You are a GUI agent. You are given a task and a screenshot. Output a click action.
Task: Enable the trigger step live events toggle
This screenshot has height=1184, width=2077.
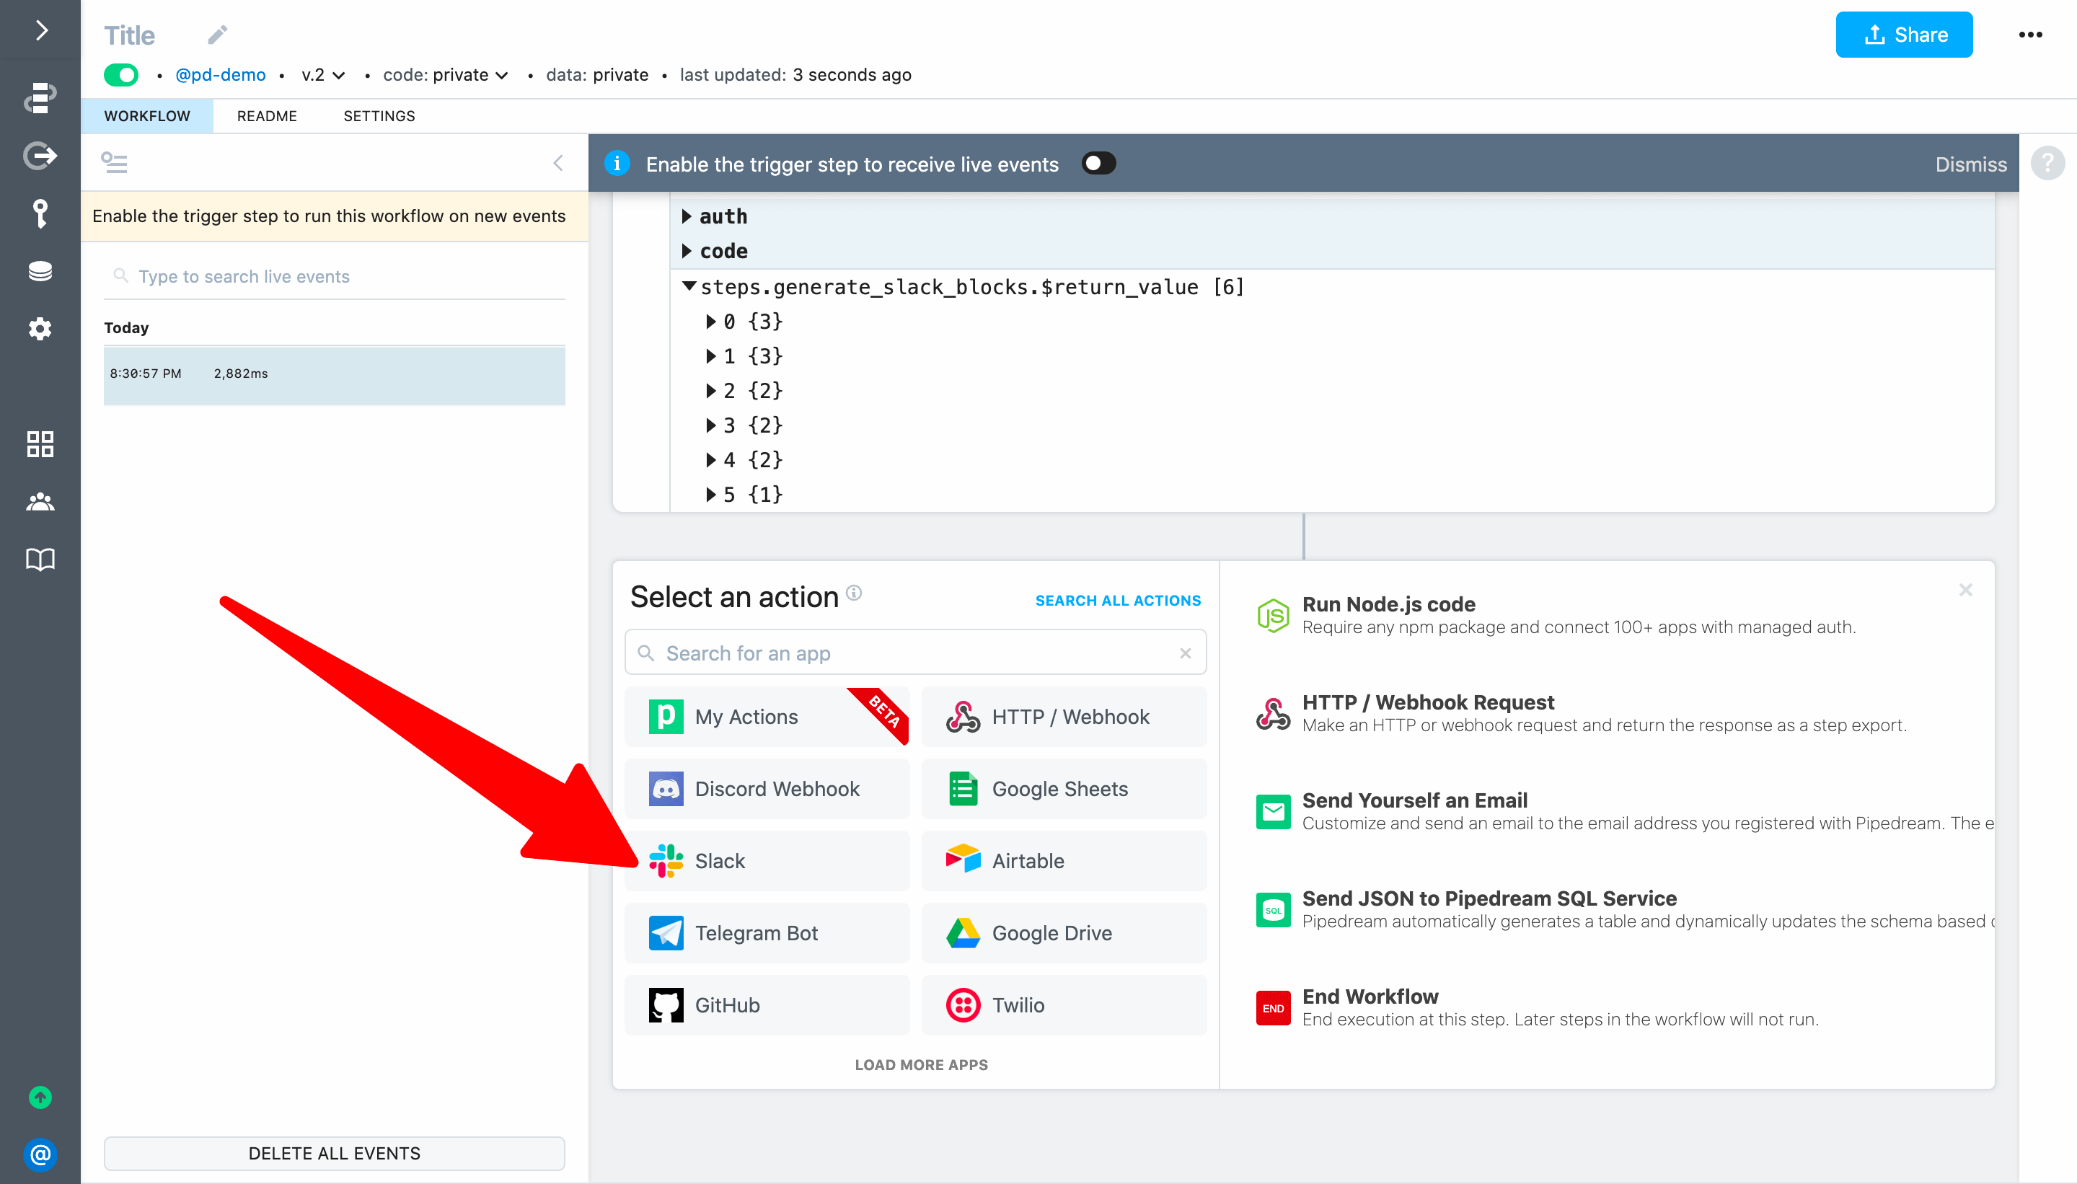(1098, 164)
